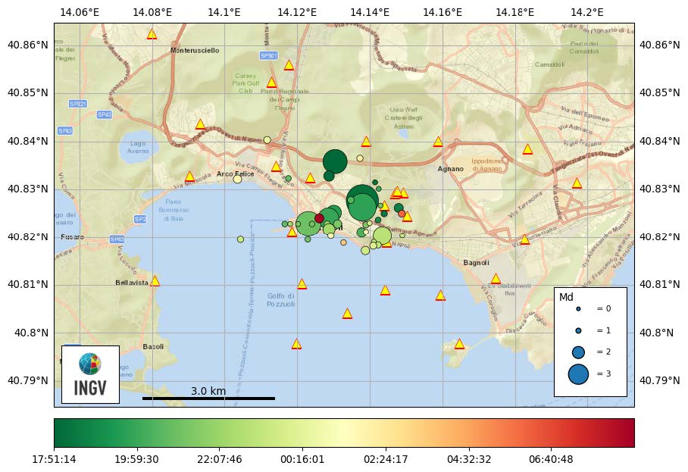Click the 3.0 km scale bar
Screen dimensions: 688x472
(208, 398)
